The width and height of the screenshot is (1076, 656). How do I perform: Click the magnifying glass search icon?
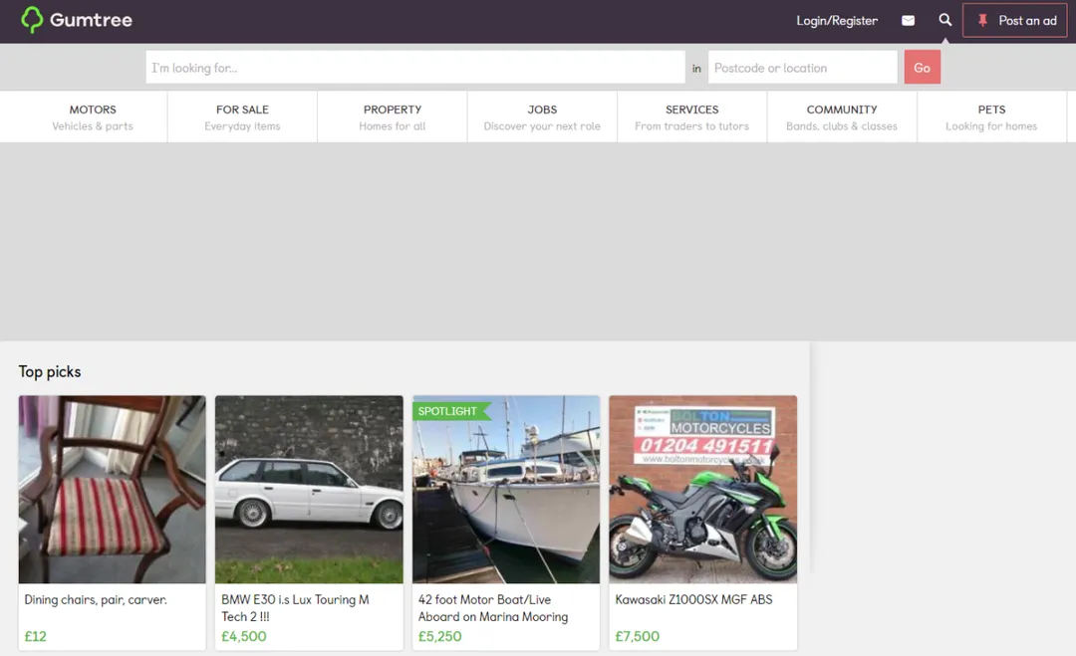pos(944,20)
